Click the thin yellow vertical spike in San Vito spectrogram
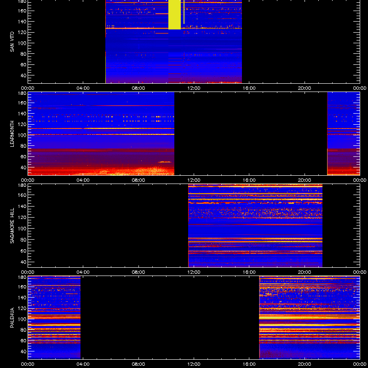Image resolution: width=368 pixels, height=368 pixels. (x=184, y=12)
